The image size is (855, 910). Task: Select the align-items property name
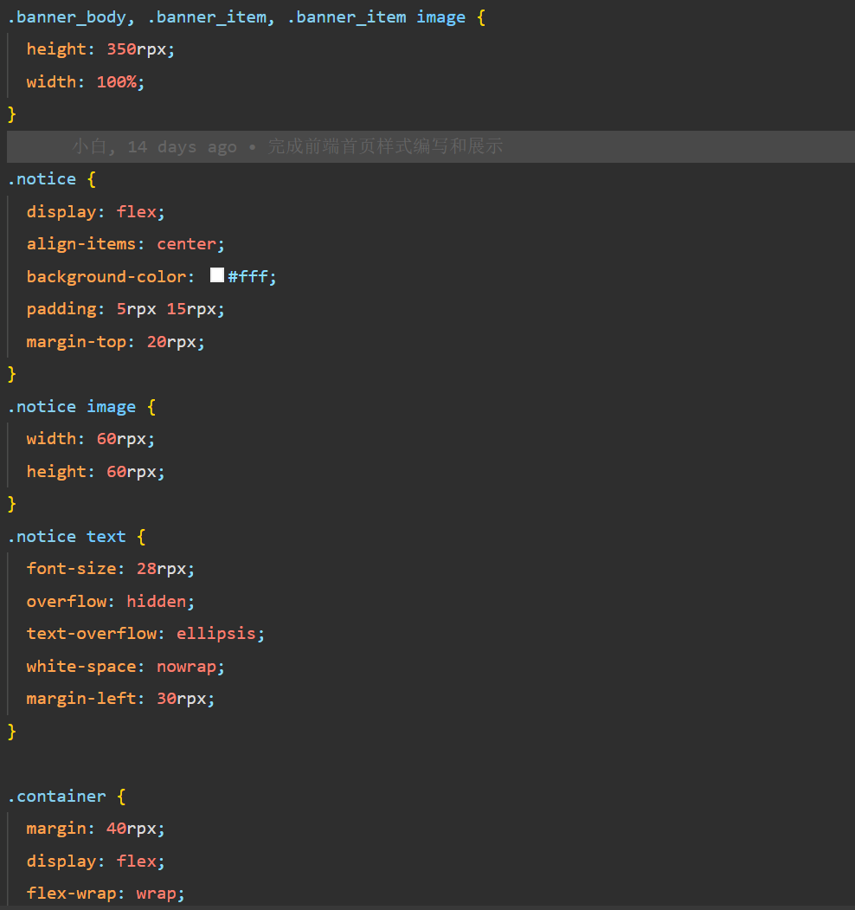80,244
